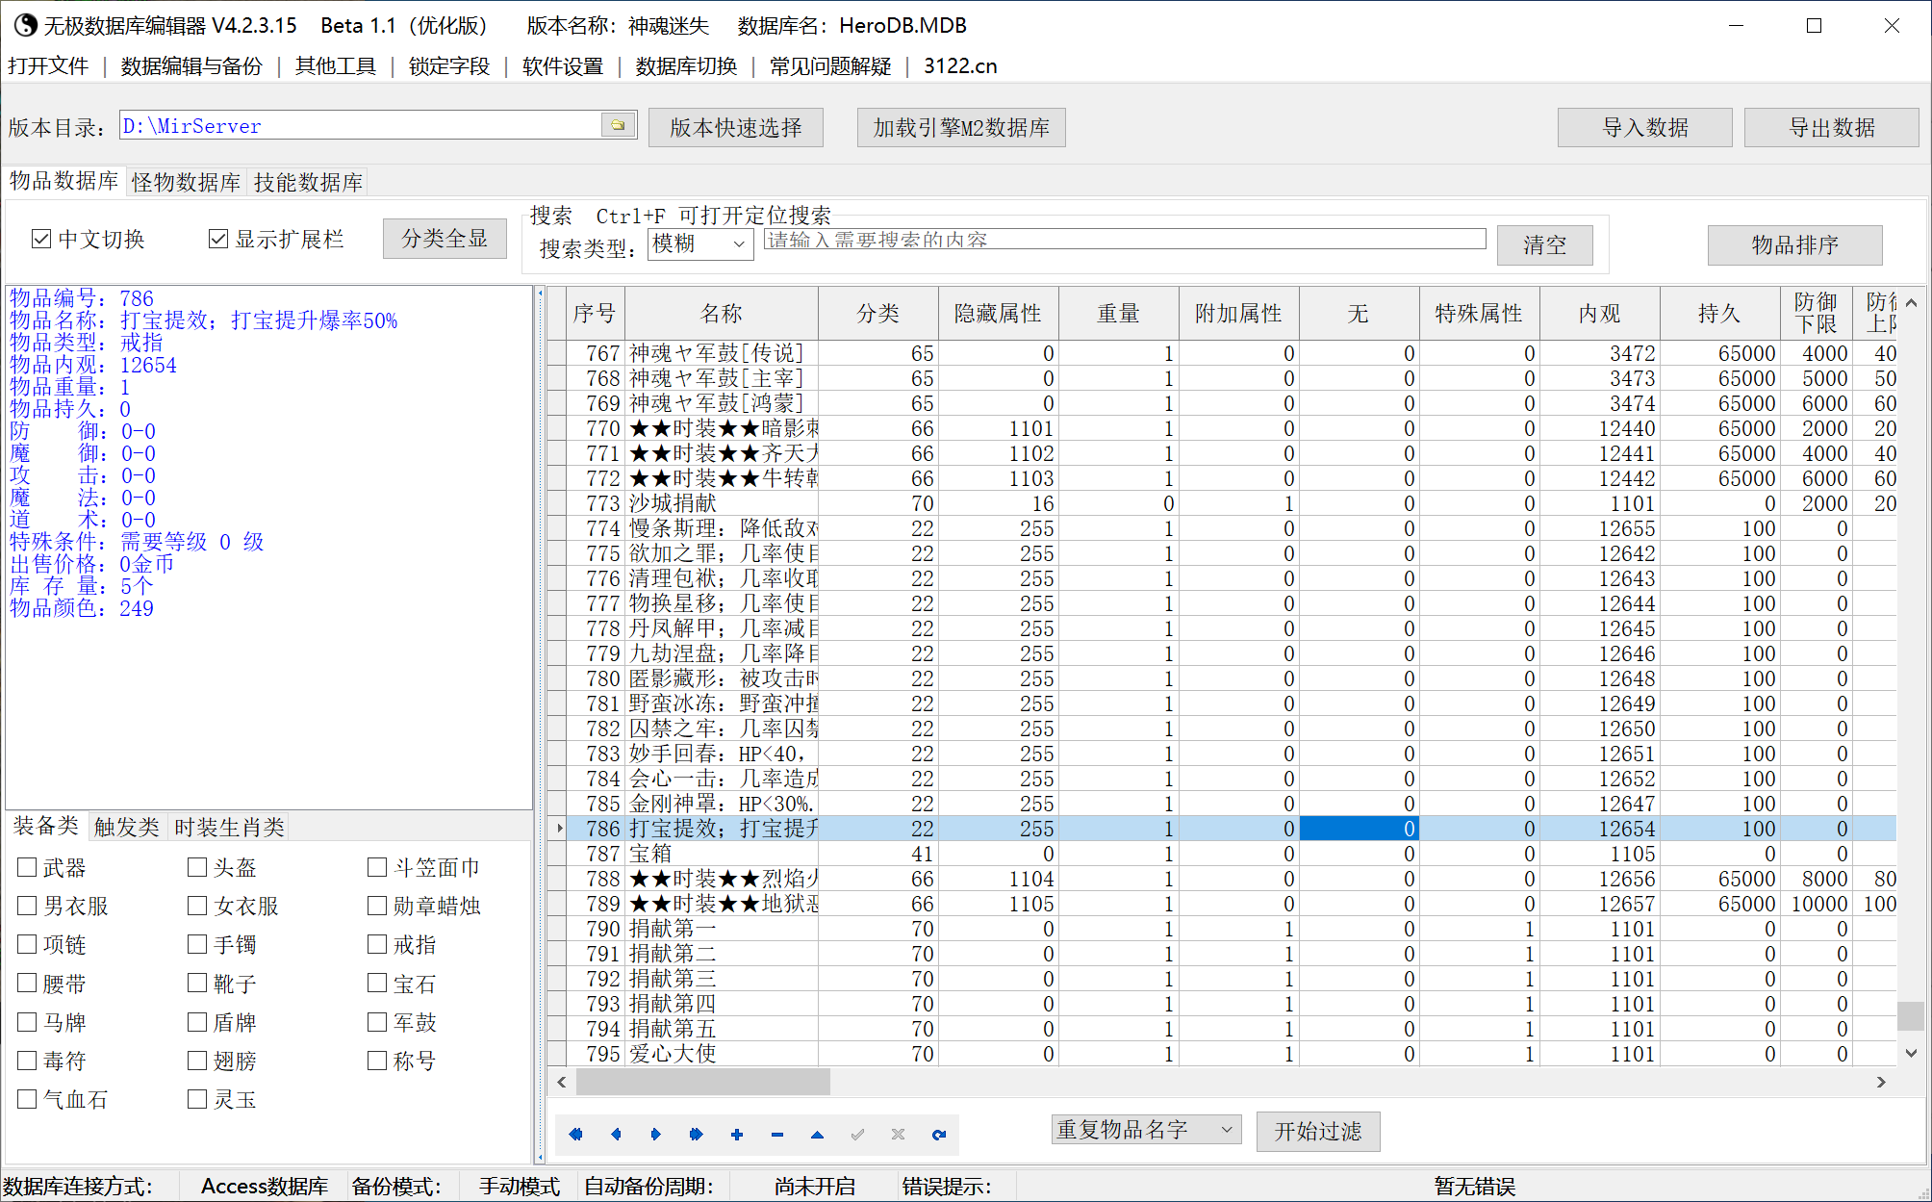Select row 767 神魂ヤ军鼓[传说]
The height and width of the screenshot is (1202, 1932).
tap(1222, 353)
